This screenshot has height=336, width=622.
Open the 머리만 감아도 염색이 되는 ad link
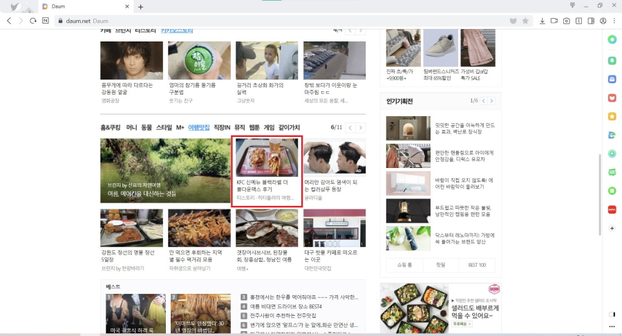[331, 186]
